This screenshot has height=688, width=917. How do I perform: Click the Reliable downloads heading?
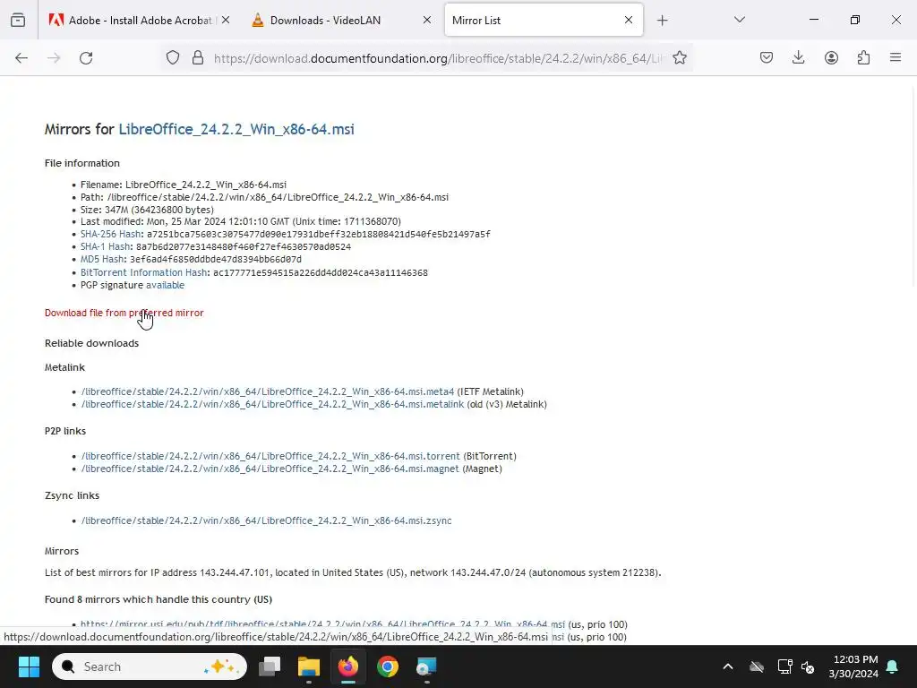click(x=92, y=343)
